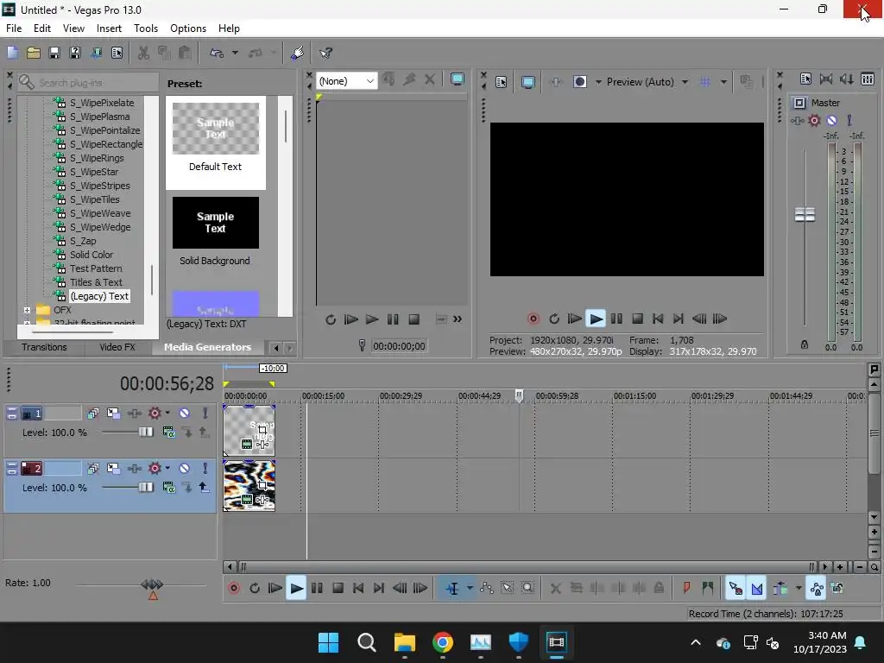
Task: Click track 1 Level slider handle
Action: (145, 432)
